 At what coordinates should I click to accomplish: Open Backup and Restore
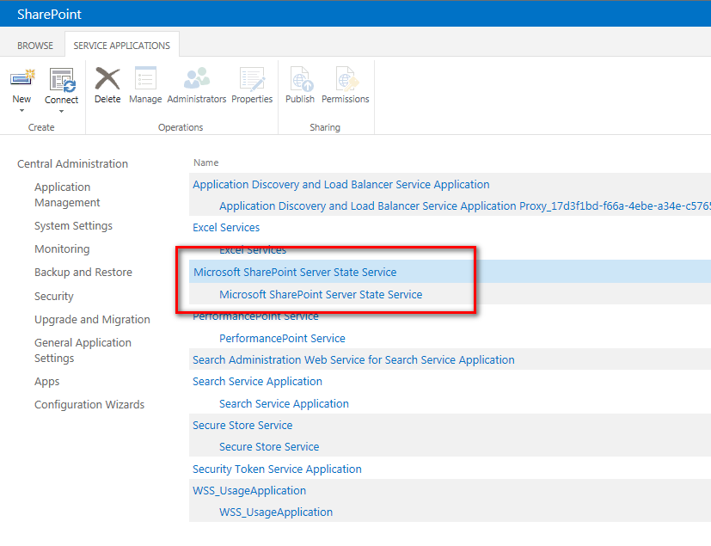tap(83, 272)
